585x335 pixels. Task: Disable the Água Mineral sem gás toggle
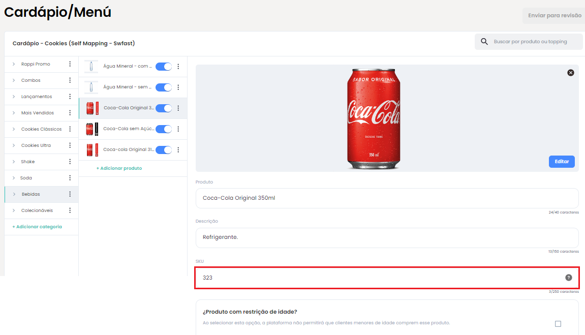tap(164, 87)
